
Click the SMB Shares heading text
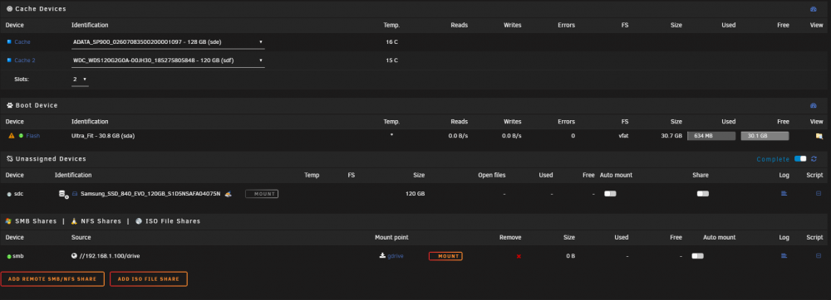coord(35,220)
